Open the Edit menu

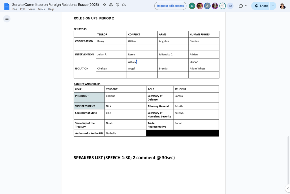[23, 9]
